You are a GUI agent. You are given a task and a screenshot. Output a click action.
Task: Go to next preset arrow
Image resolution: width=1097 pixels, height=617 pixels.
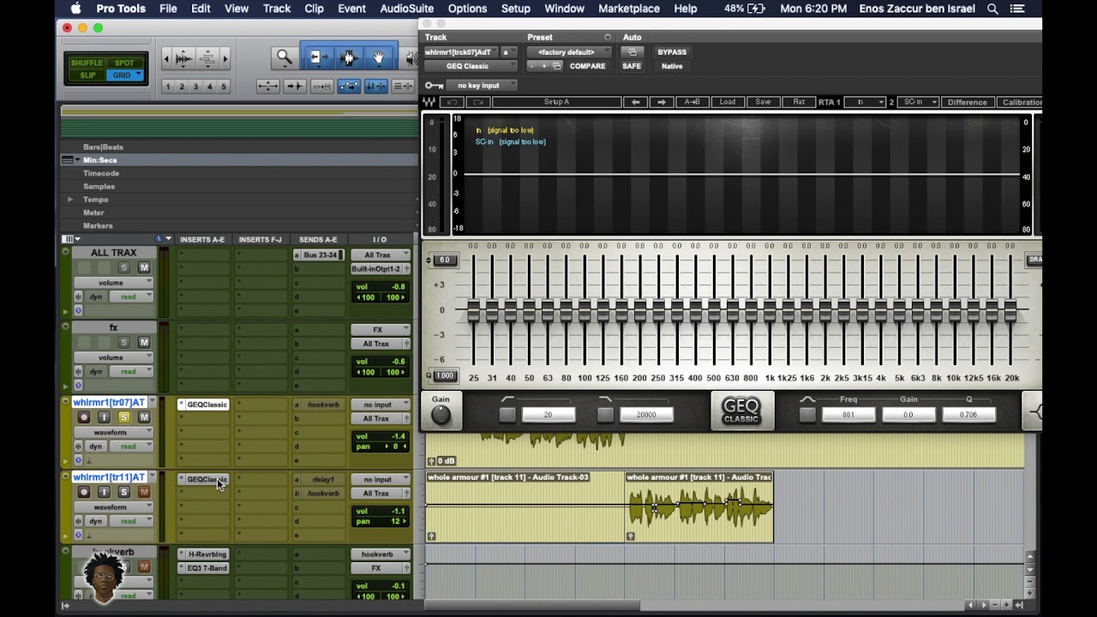[x=661, y=102]
